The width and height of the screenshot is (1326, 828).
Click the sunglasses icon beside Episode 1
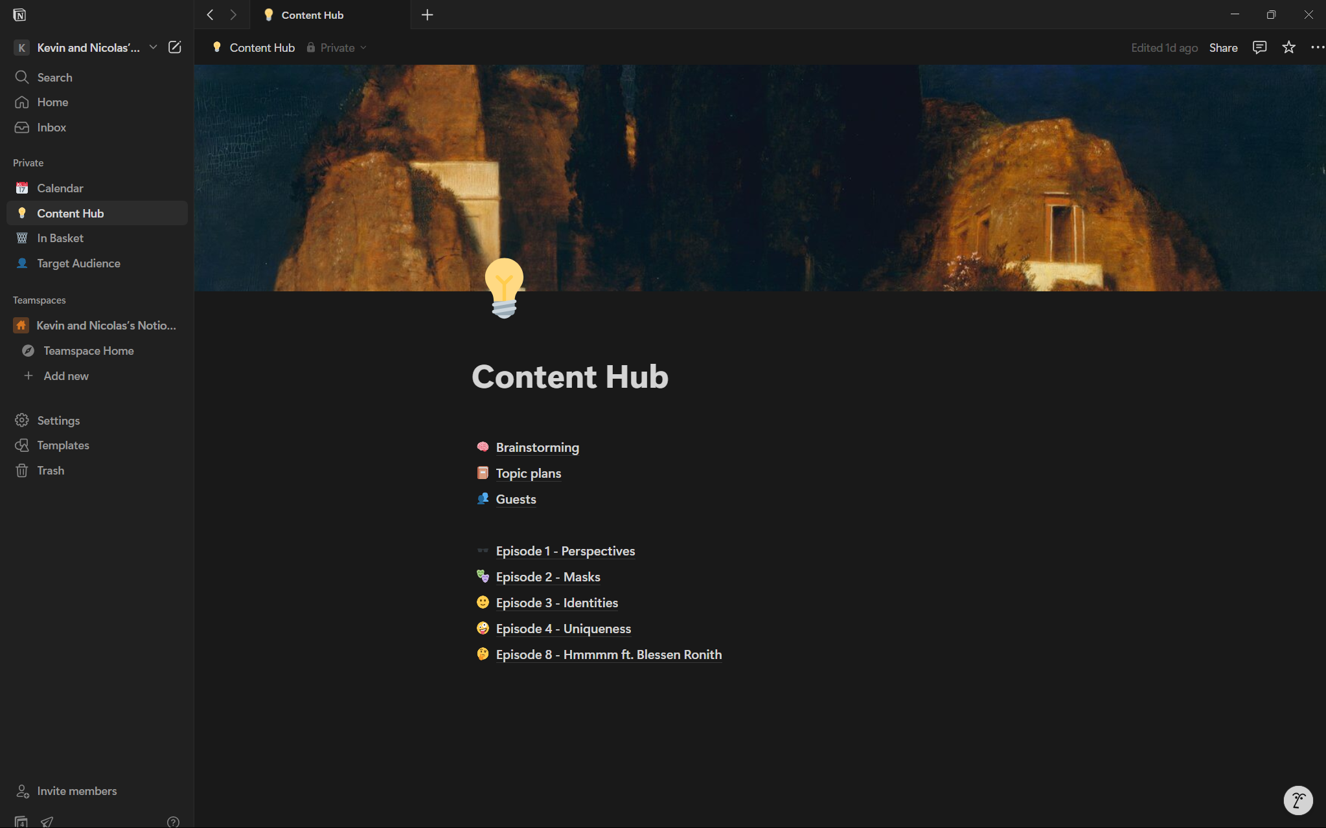(x=483, y=550)
